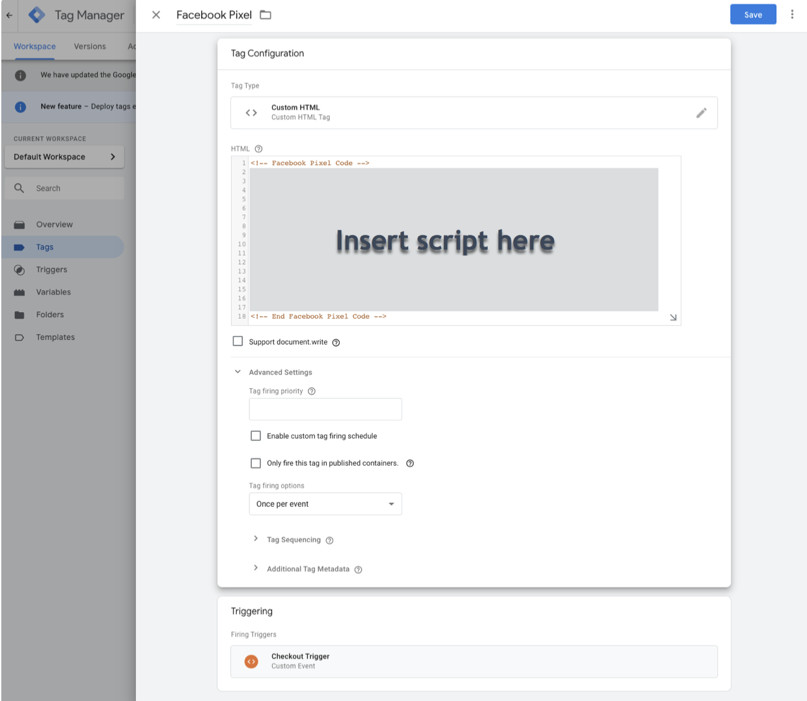The image size is (807, 701).
Task: Open the three-dot more options menu
Action: [x=792, y=14]
